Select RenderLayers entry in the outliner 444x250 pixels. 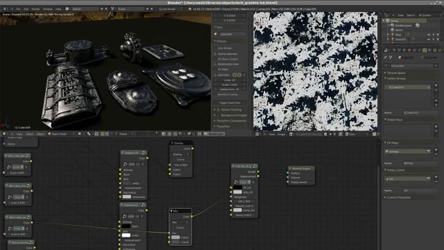403,25
